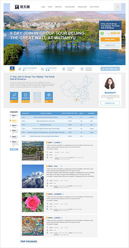This screenshot has width=129, height=248.
Task: Select the Summer season icon tile
Action: (x=26, y=97)
